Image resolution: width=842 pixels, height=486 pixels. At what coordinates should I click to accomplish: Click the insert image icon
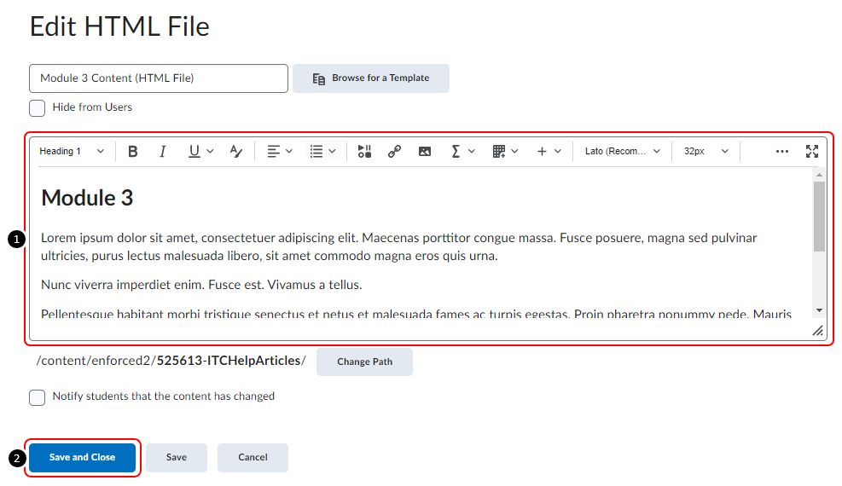tap(424, 151)
